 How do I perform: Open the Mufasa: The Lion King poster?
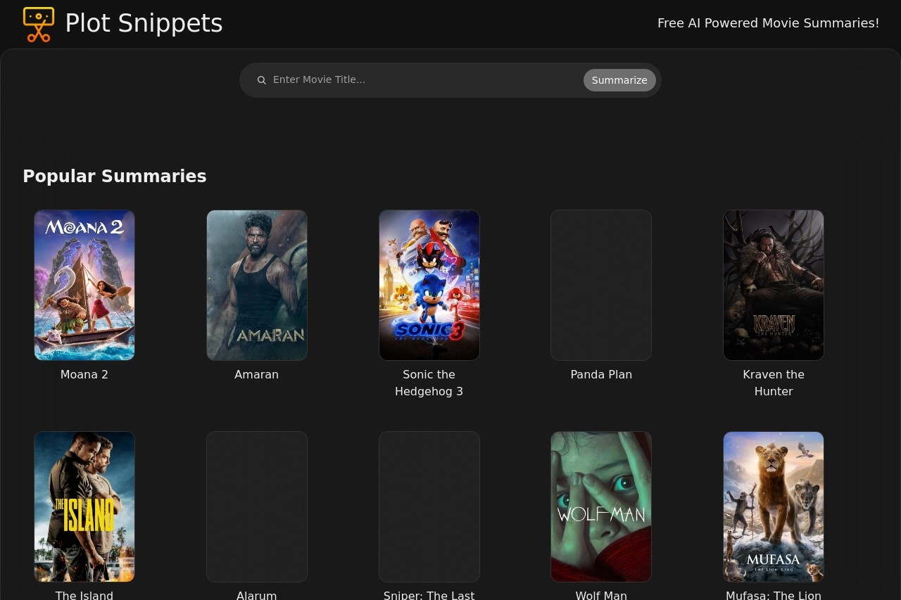click(x=774, y=506)
